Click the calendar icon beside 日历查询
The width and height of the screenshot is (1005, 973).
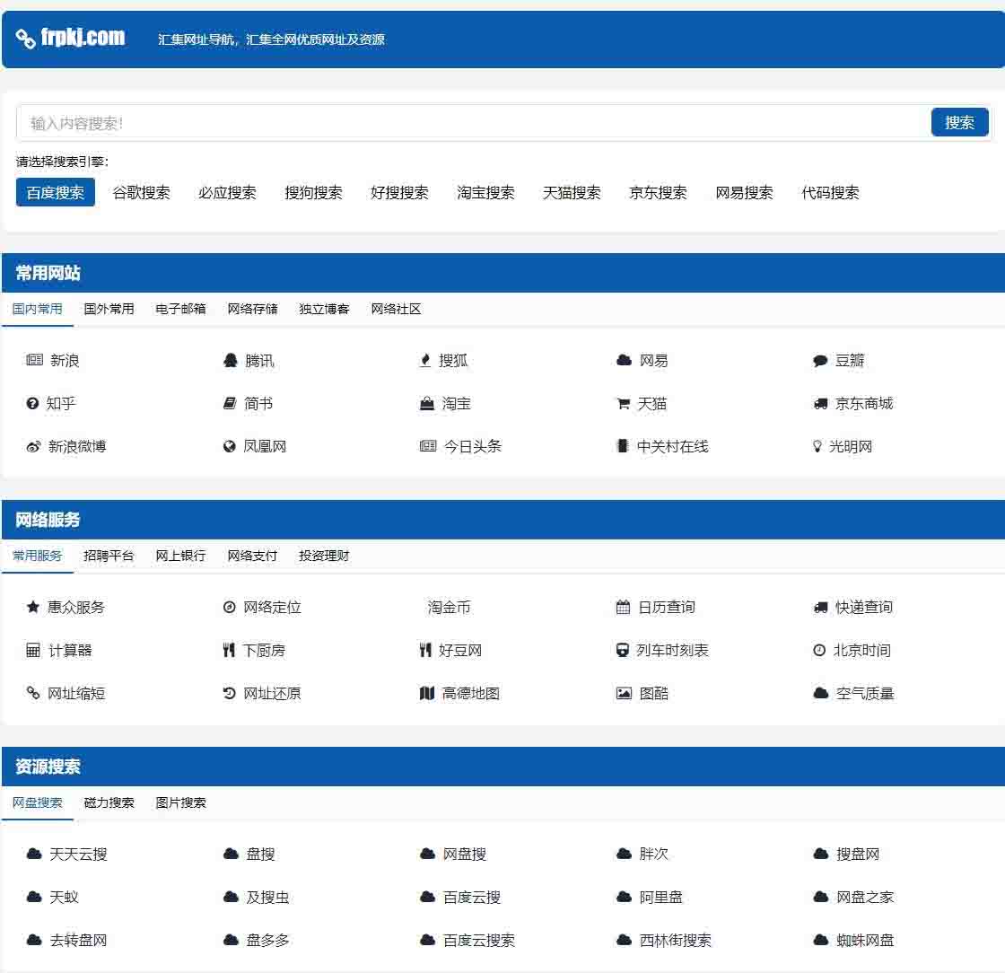pyautogui.click(x=623, y=608)
